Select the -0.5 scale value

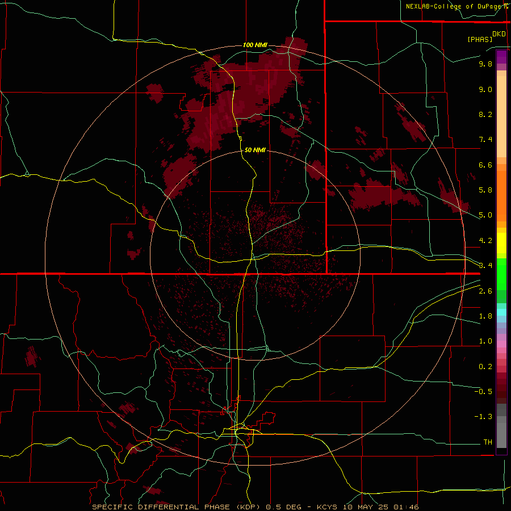[x=483, y=392]
